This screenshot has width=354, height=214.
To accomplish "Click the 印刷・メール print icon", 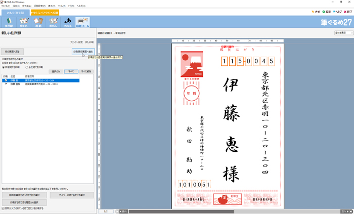I will [82, 22].
